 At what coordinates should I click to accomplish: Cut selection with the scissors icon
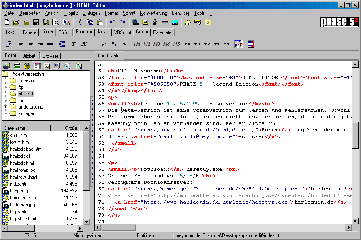pos(80,22)
